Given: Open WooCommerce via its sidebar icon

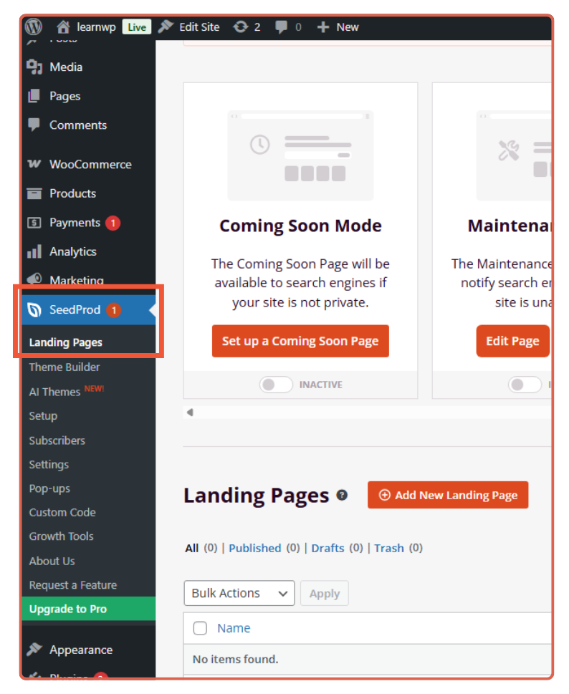Looking at the screenshot, I should [x=34, y=164].
